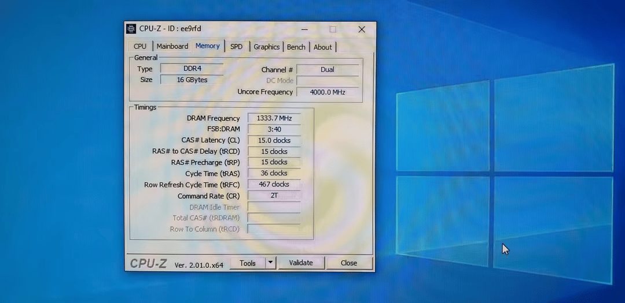Click the Channel # field showing Dual

point(328,70)
